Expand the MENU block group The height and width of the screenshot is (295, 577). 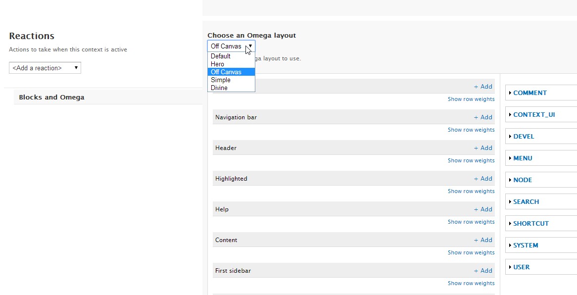523,158
